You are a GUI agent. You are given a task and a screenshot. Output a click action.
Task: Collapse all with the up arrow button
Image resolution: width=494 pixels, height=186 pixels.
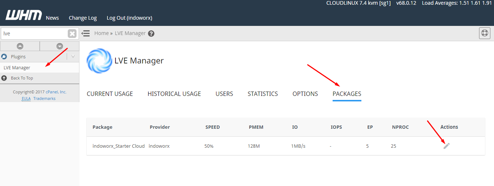click(20, 46)
